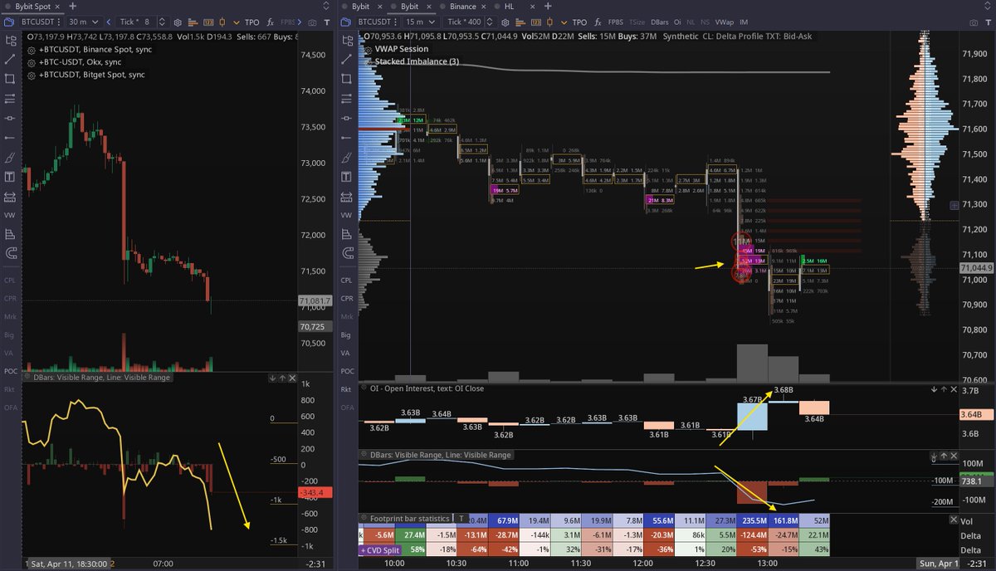
Task: Expand the orange chart type dropdown arrow on right chart
Action: [561, 22]
